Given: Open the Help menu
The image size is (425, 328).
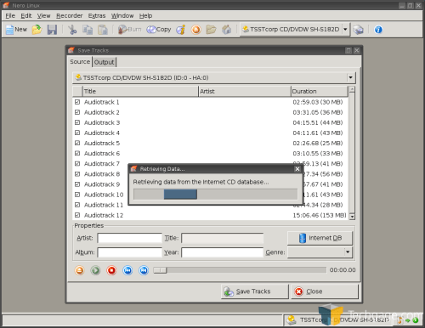Looking at the screenshot, I should 145,16.
